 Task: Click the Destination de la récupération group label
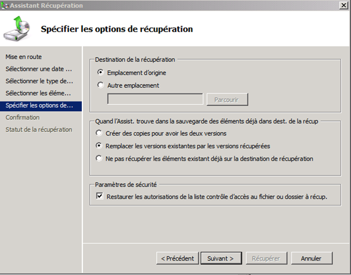click(x=135, y=60)
